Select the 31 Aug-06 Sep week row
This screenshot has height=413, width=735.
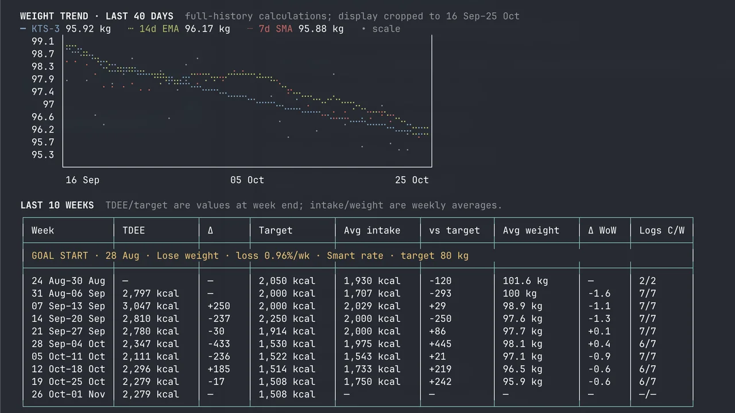tap(358, 294)
